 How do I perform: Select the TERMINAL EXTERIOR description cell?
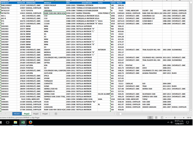(x=87, y=5)
